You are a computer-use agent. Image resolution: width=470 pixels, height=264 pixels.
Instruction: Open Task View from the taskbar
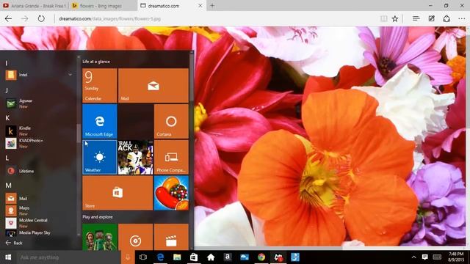point(143,257)
